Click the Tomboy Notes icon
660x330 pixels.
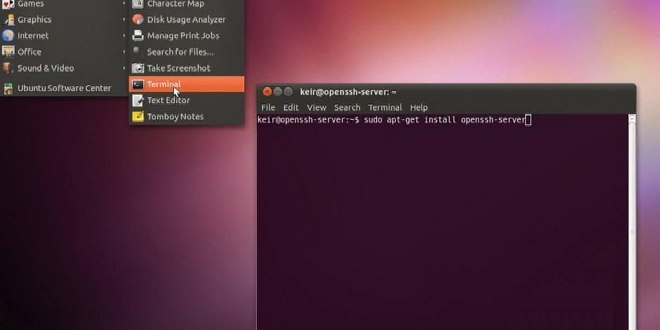coord(138,117)
